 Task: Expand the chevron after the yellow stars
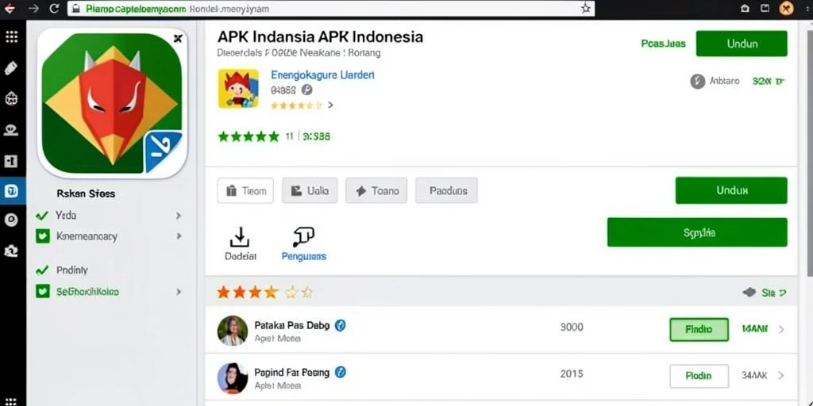(x=330, y=105)
